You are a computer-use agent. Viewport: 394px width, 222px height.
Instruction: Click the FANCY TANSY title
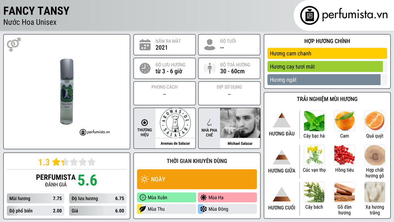click(x=36, y=11)
